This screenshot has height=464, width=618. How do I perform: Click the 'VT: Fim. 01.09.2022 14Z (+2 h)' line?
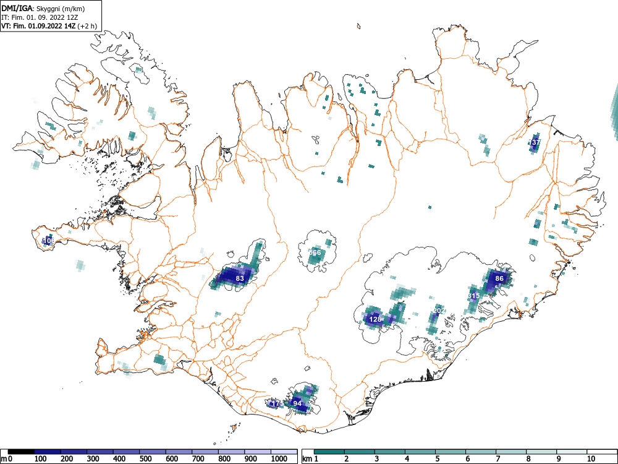49,26
